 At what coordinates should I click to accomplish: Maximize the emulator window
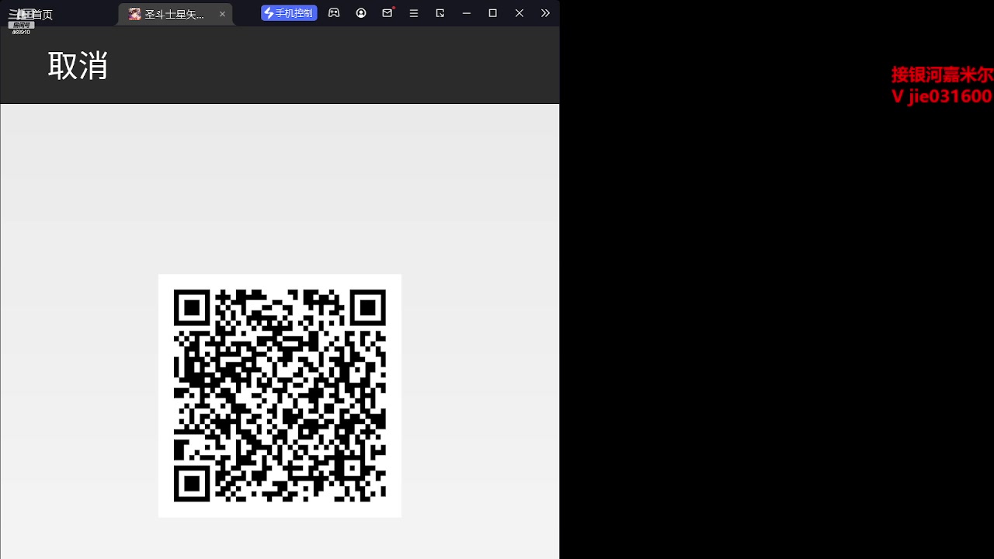(x=493, y=13)
